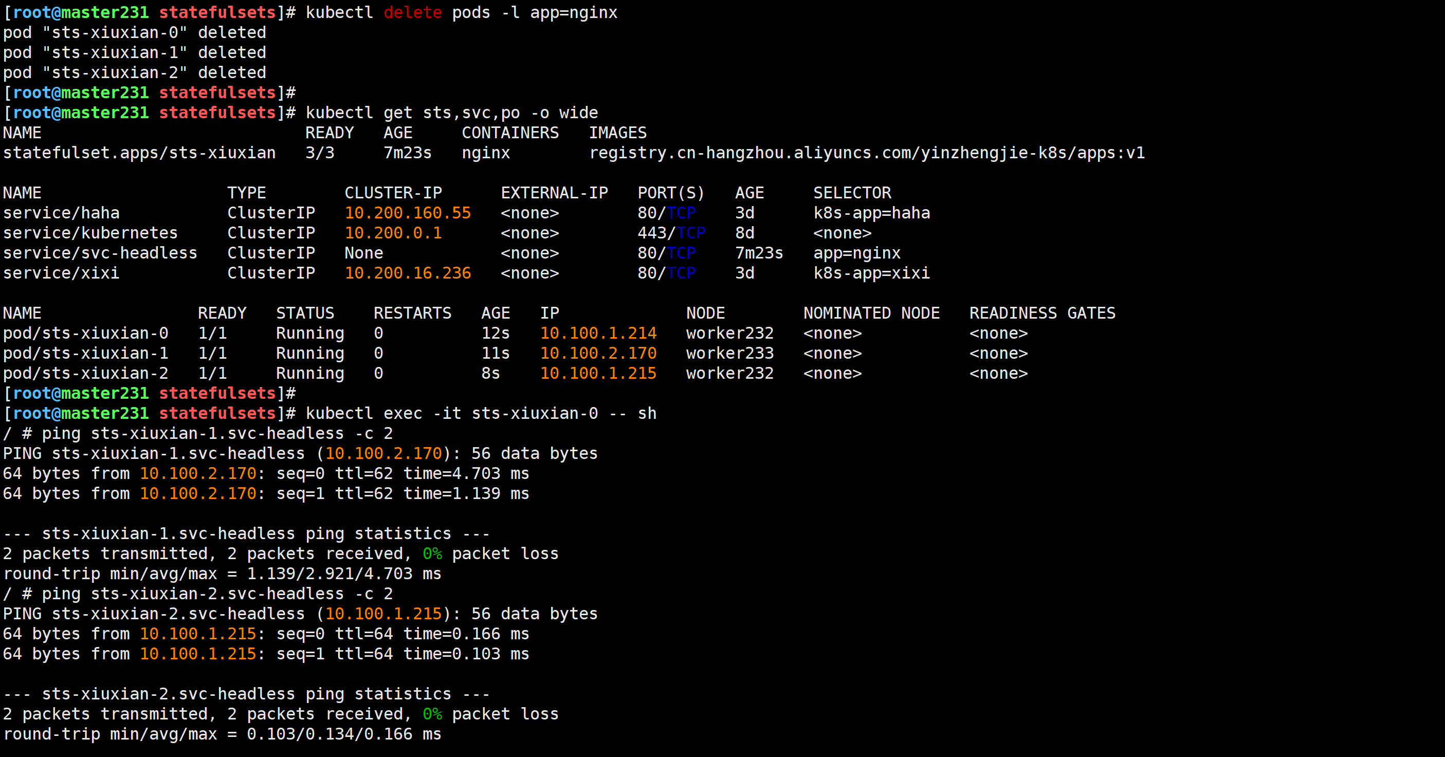1445x757 pixels.
Task: Click the 10.200.16.236 cluster IP of service/xixi
Action: (407, 273)
